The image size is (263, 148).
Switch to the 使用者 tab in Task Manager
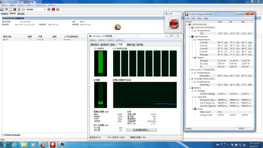coord(140,45)
